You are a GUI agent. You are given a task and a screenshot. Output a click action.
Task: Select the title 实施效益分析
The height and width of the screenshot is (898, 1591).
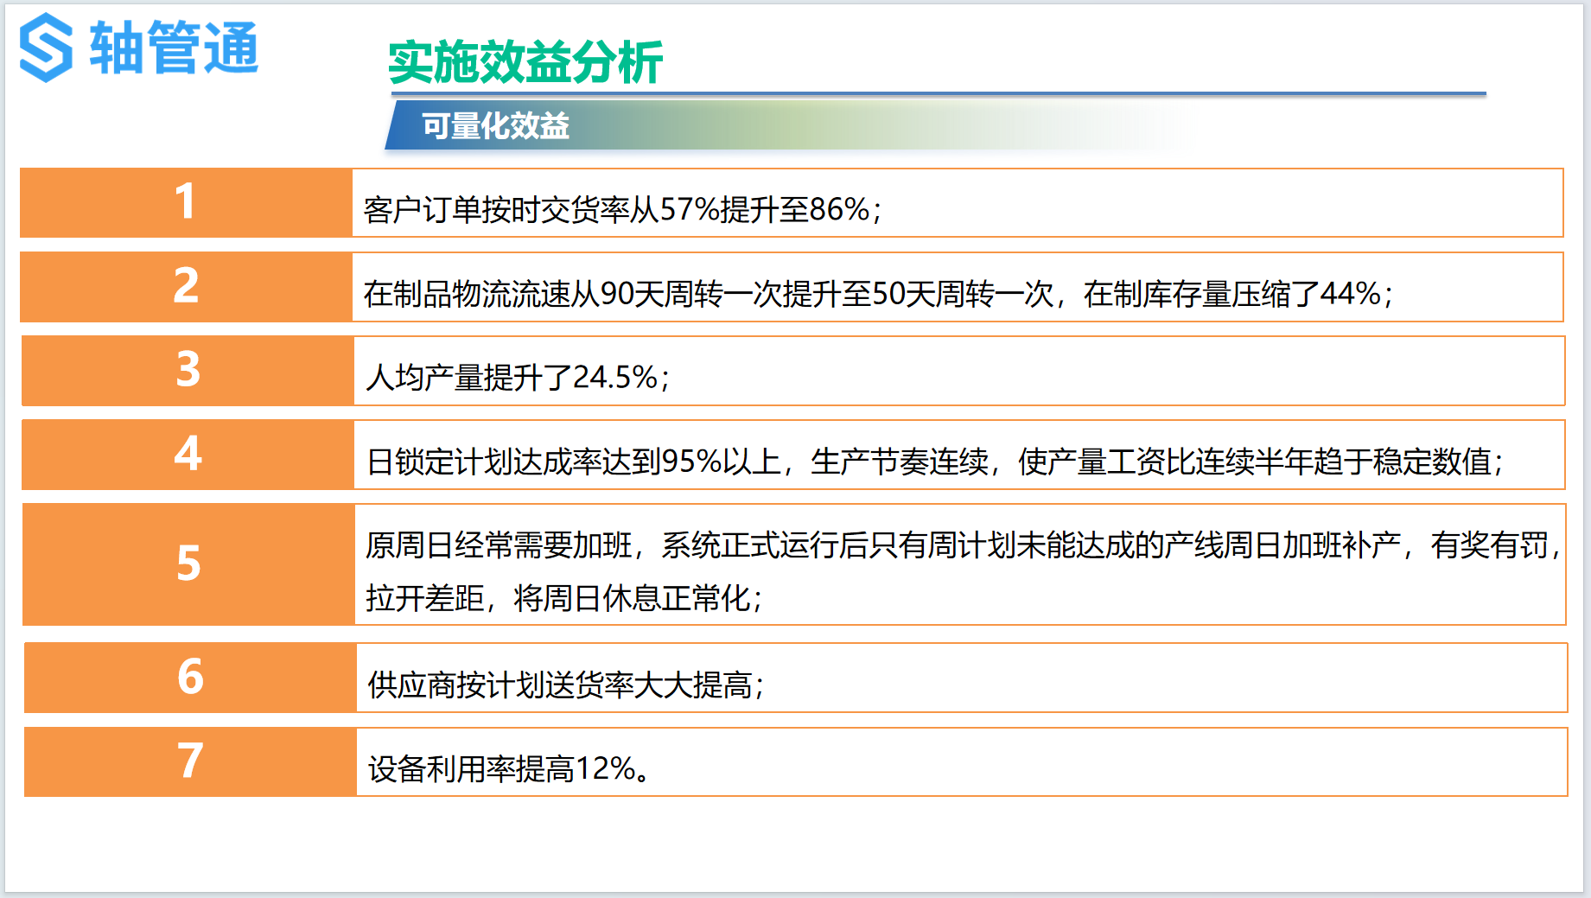coord(525,62)
